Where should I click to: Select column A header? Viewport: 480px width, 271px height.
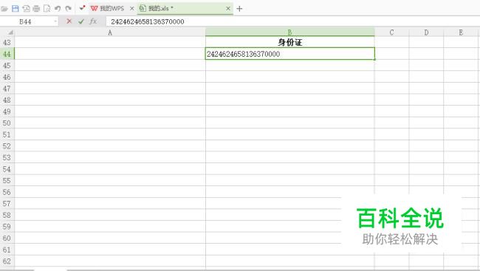[x=110, y=32]
